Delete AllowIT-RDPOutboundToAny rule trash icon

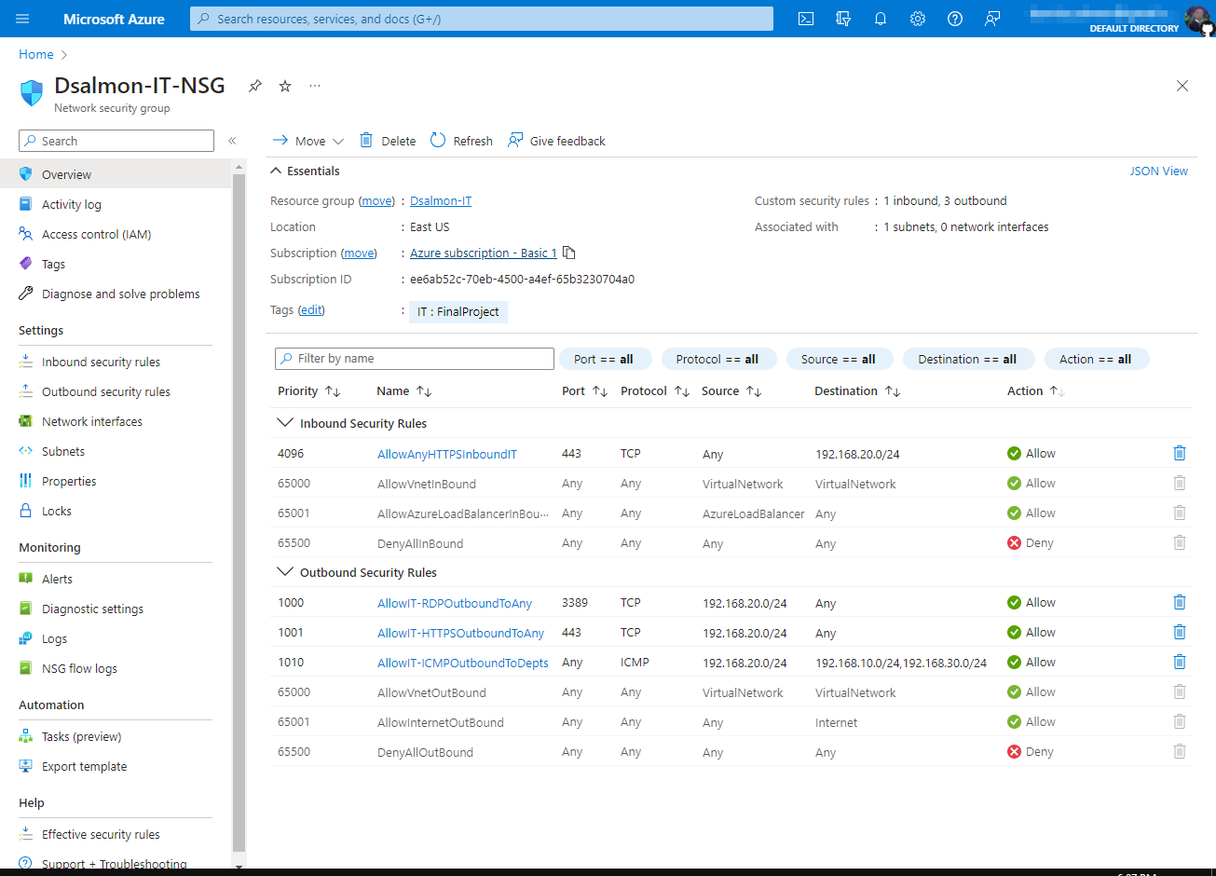click(1180, 602)
